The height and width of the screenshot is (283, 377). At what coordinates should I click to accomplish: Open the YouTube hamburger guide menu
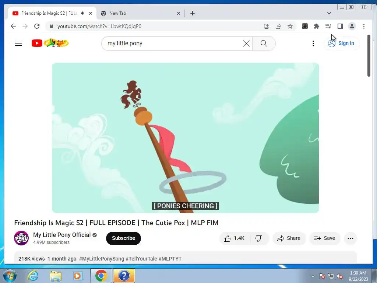point(18,43)
